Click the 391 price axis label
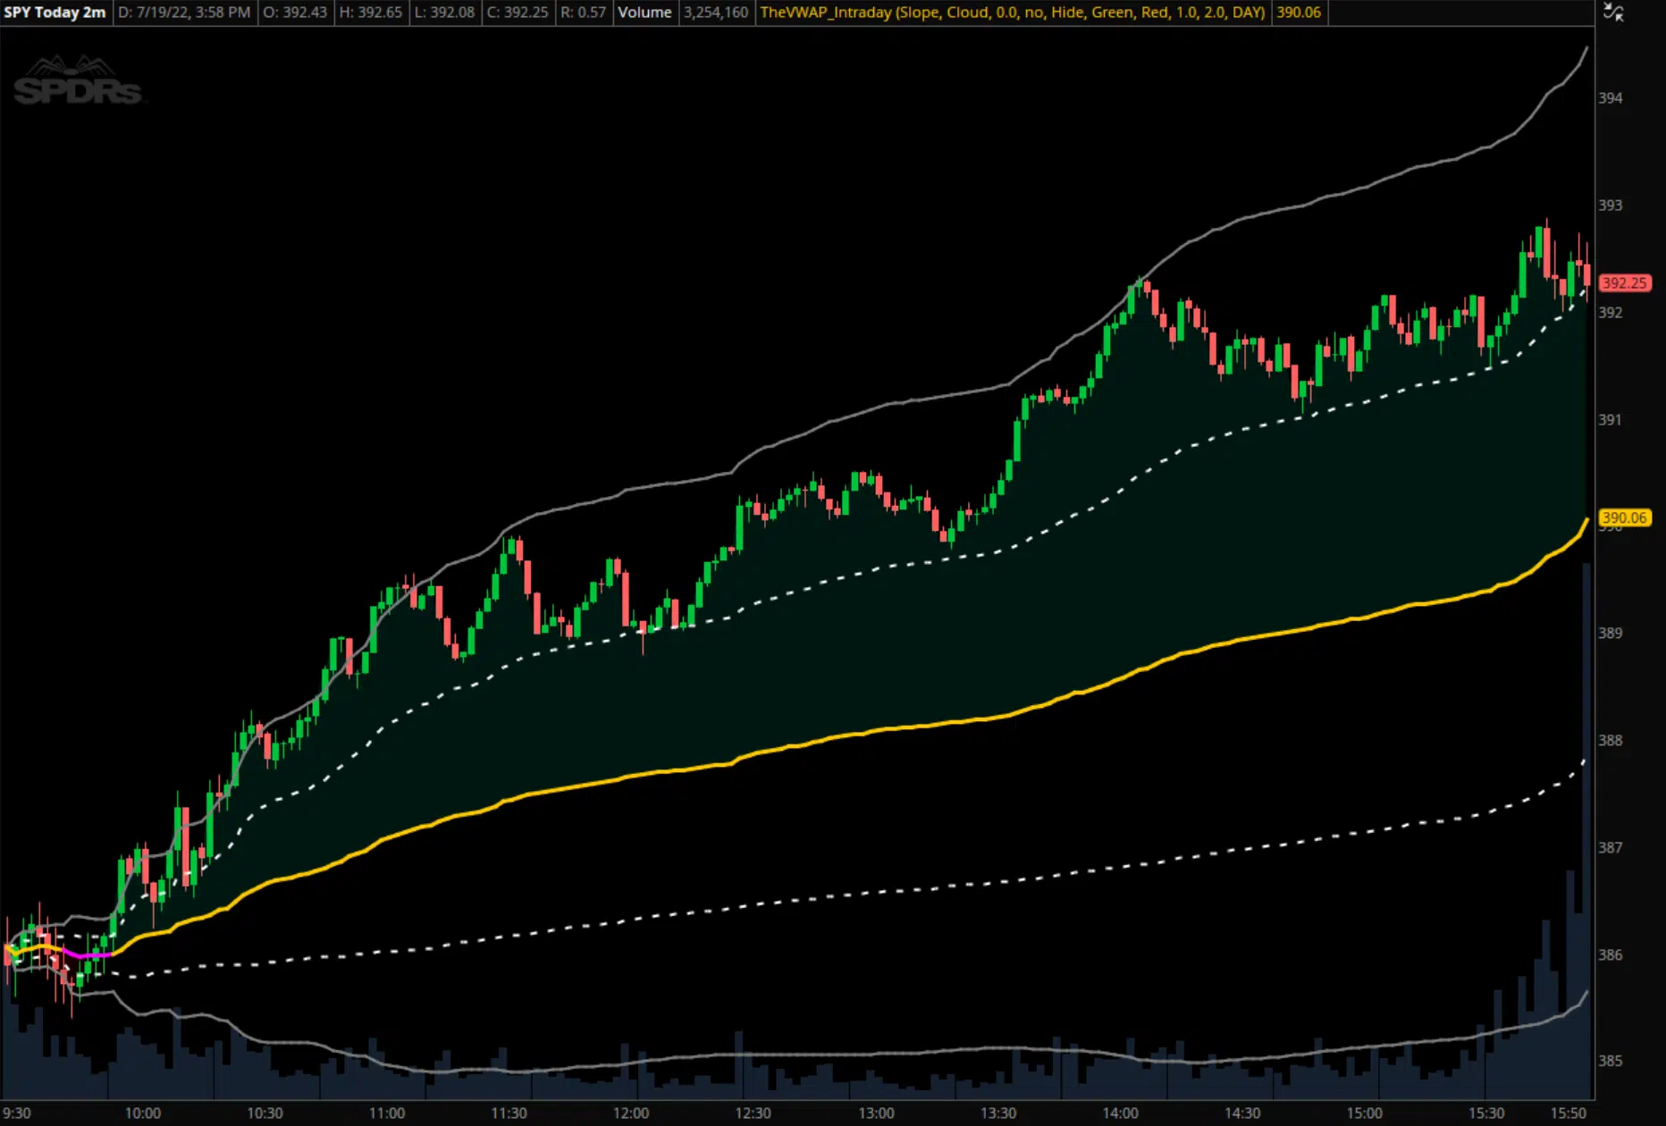This screenshot has height=1126, width=1666. 1611,419
